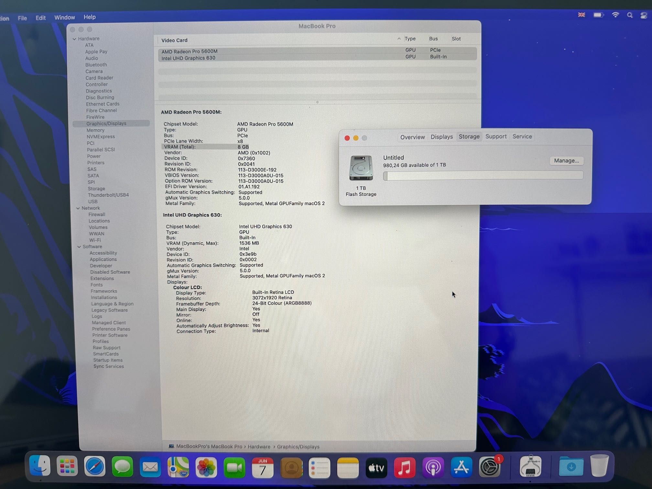This screenshot has width=652, height=489.
Task: Open Music app in the Dock
Action: (x=405, y=468)
